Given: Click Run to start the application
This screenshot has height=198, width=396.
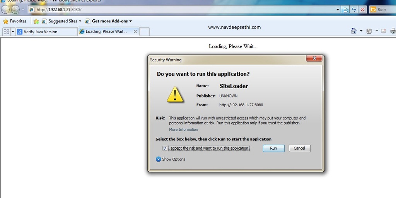Looking at the screenshot, I should [x=273, y=148].
